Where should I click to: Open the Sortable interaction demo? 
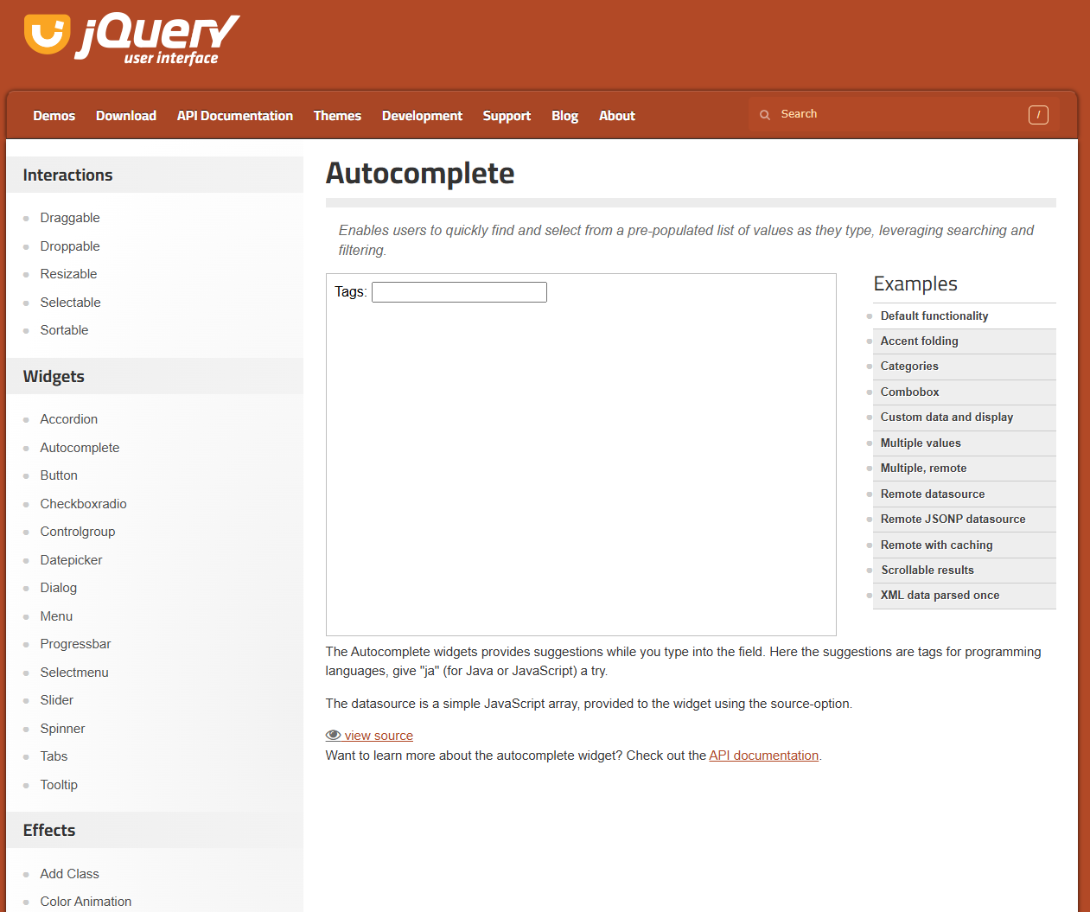[64, 330]
